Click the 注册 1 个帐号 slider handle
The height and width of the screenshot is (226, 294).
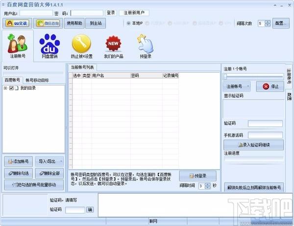(x=225, y=76)
